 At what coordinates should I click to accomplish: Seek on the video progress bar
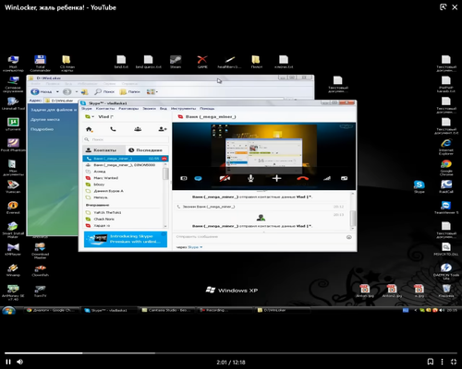(231, 353)
